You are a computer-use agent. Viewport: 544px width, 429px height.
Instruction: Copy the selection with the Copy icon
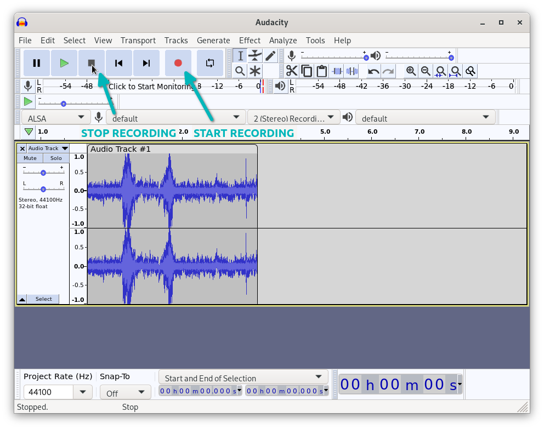click(x=306, y=71)
